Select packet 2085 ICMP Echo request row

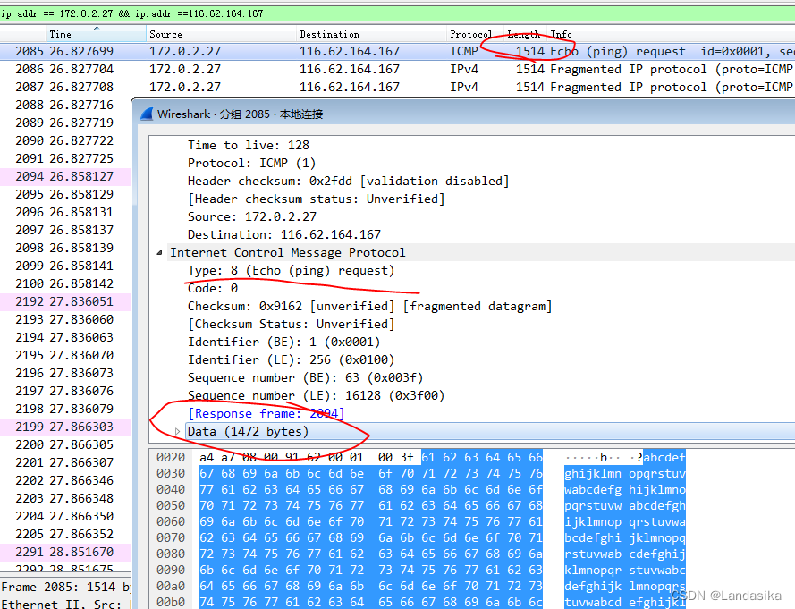pyautogui.click(x=397, y=51)
